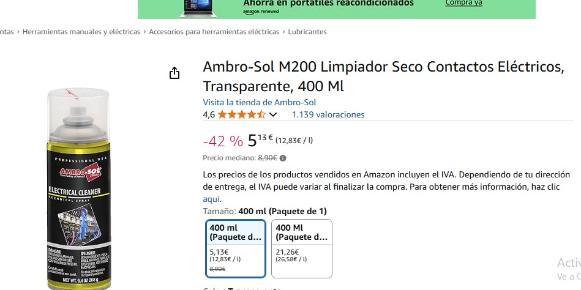Viewport: 581px width, 290px height.
Task: Click the info icon next to Precio mediano
Action: click(283, 158)
